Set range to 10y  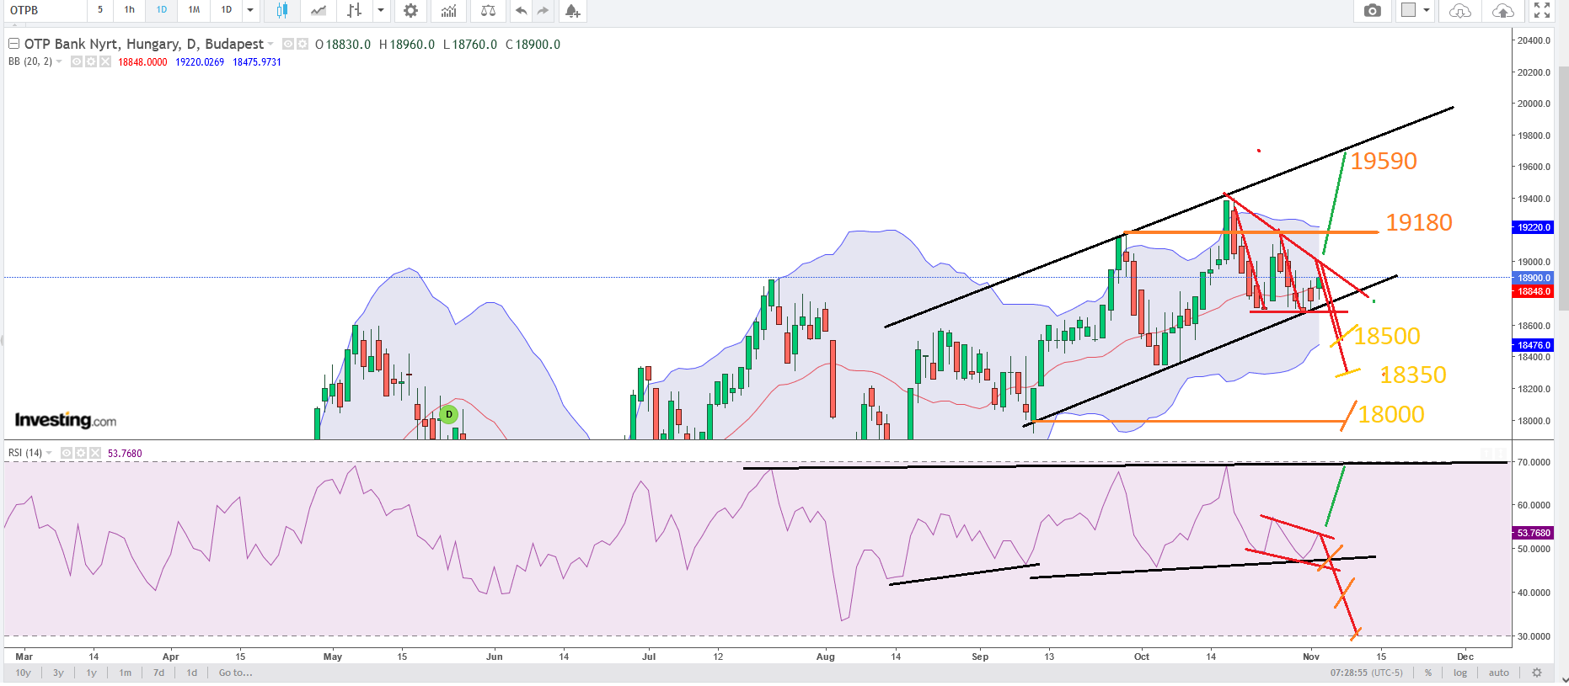pyautogui.click(x=23, y=673)
